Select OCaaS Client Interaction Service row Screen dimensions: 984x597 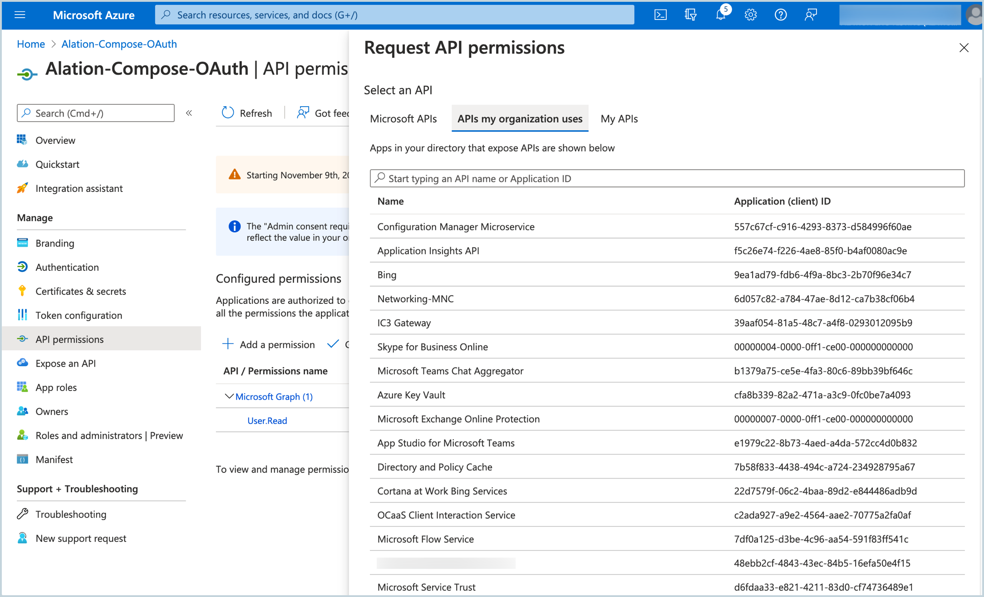(x=667, y=515)
